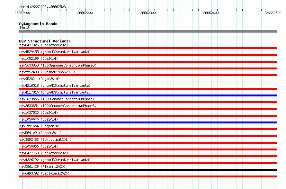
Task: Open the esv3633854 1000Genomes Phase3 label
Action: coord(58,106)
